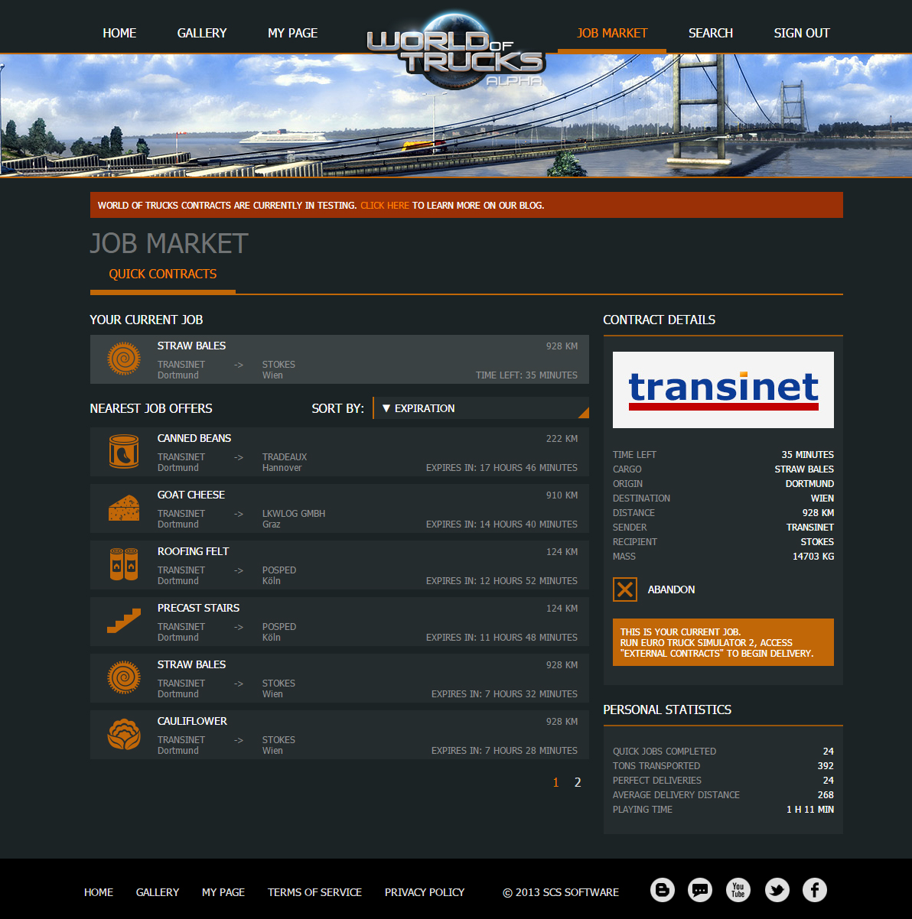The width and height of the screenshot is (912, 919).
Task: Click the Abandon X icon
Action: coord(625,589)
